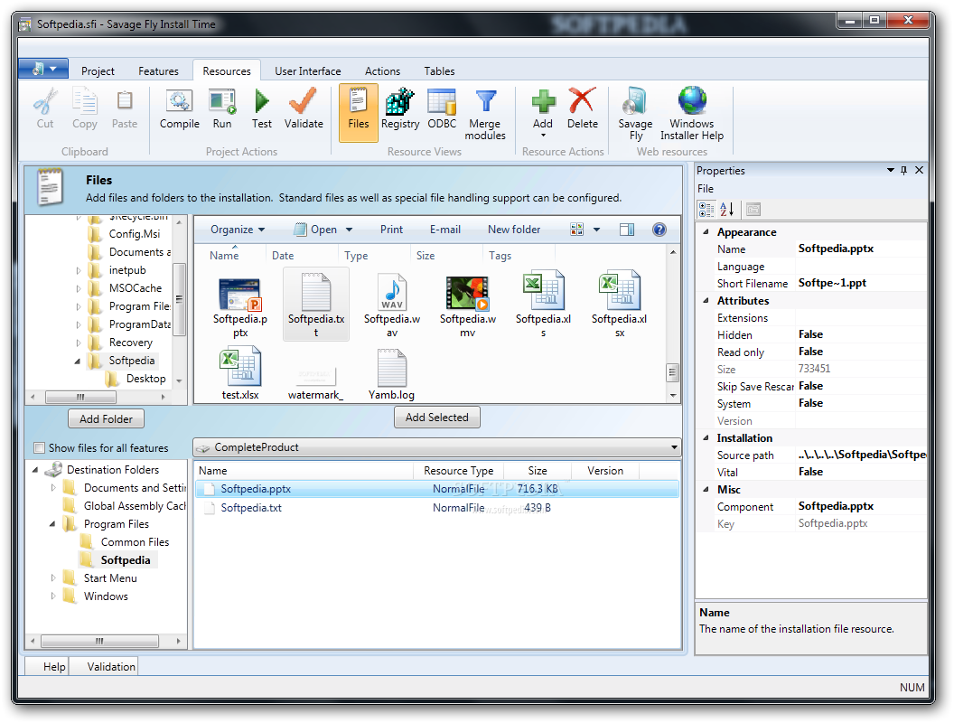This screenshot has height=723, width=954.
Task: Collapse the Appearance property group
Action: pyautogui.click(x=706, y=232)
